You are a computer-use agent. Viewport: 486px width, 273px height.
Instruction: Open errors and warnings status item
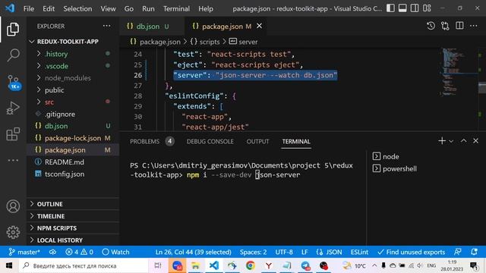pos(79,252)
